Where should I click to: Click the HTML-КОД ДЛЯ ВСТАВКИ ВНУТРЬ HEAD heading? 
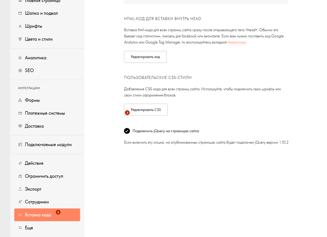(162, 19)
